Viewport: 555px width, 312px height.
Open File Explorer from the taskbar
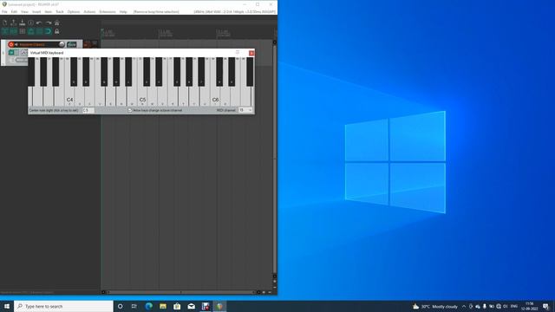163,306
